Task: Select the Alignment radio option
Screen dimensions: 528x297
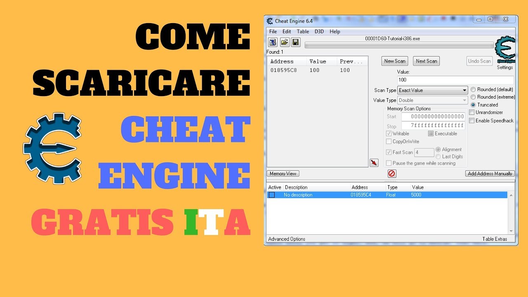Action: (x=438, y=149)
